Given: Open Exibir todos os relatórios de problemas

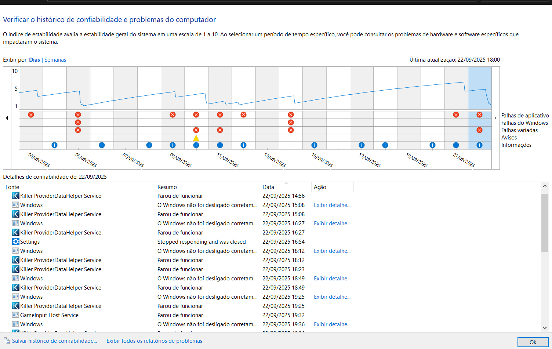Looking at the screenshot, I should (155, 341).
